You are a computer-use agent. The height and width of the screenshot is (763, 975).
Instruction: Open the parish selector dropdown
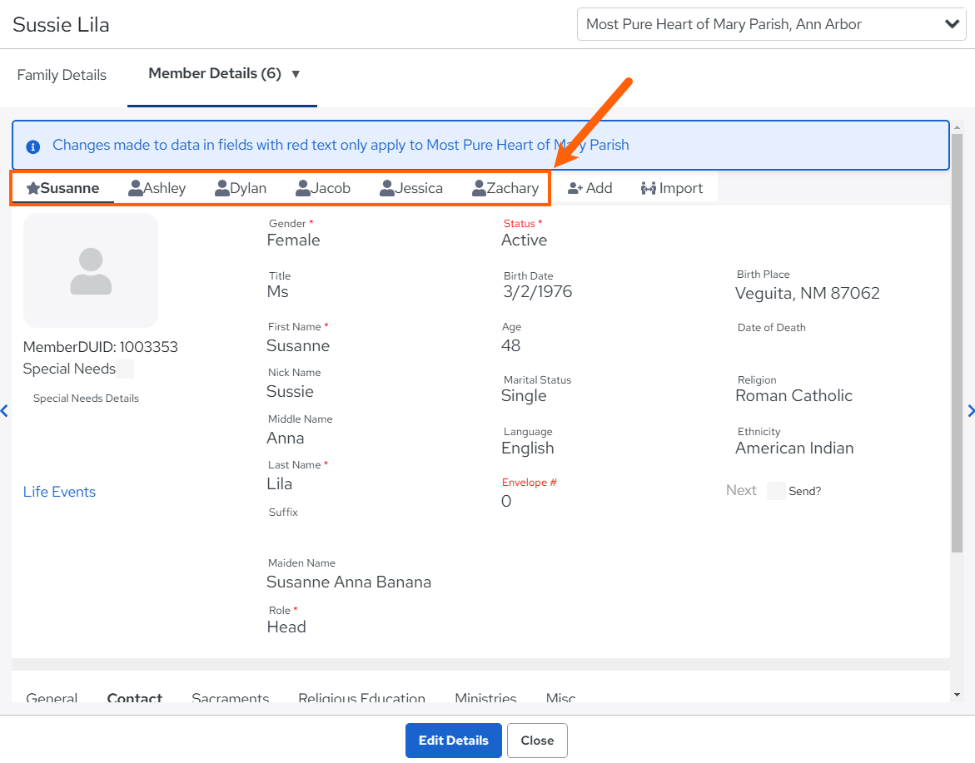point(771,24)
